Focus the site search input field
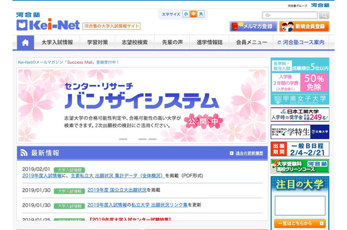The image size is (347, 230). [290, 15]
